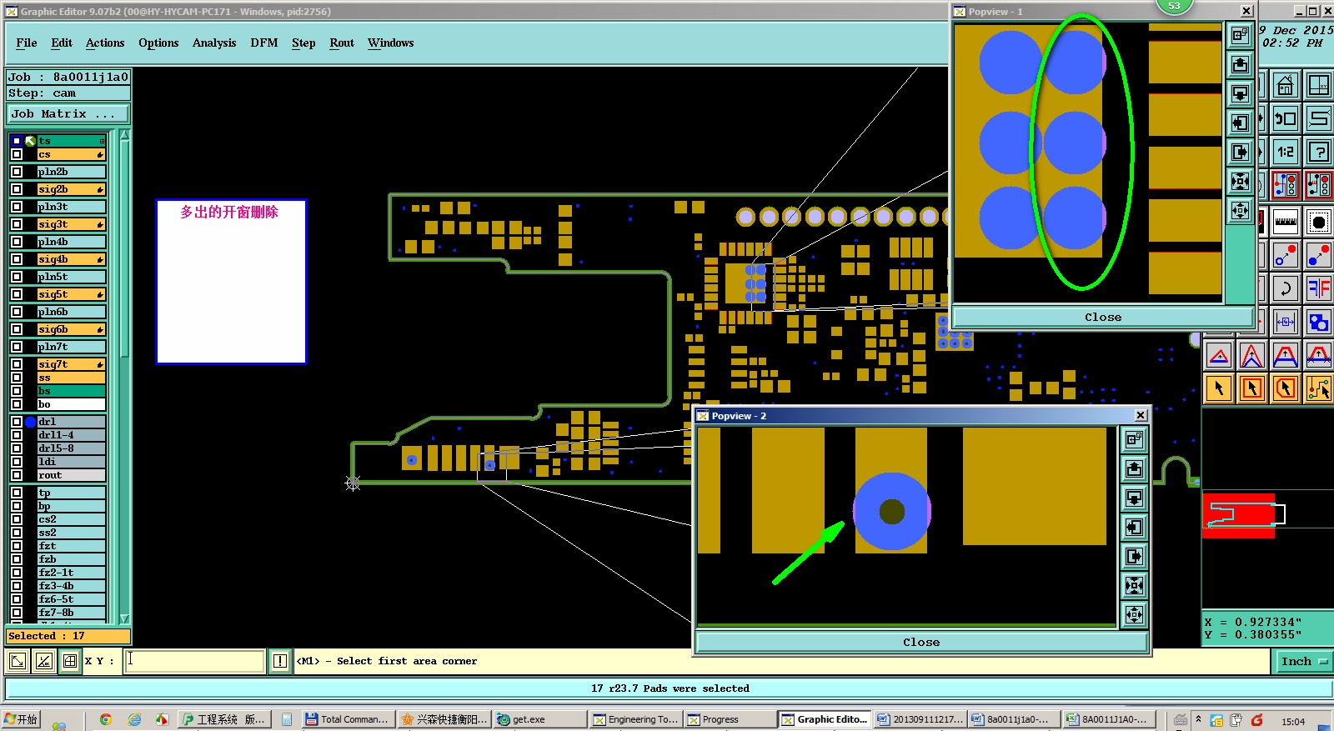The width and height of the screenshot is (1334, 731).
Task: Toggle the sig3t layer checkbox
Action: [17, 224]
